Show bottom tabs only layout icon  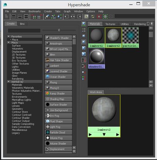[20, 17]
